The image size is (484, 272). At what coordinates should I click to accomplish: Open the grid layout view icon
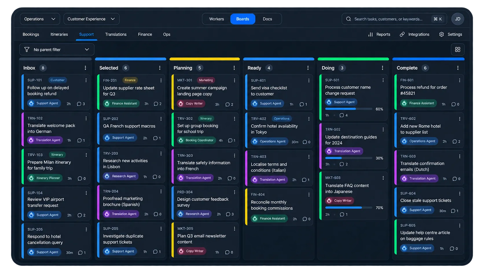(457, 49)
